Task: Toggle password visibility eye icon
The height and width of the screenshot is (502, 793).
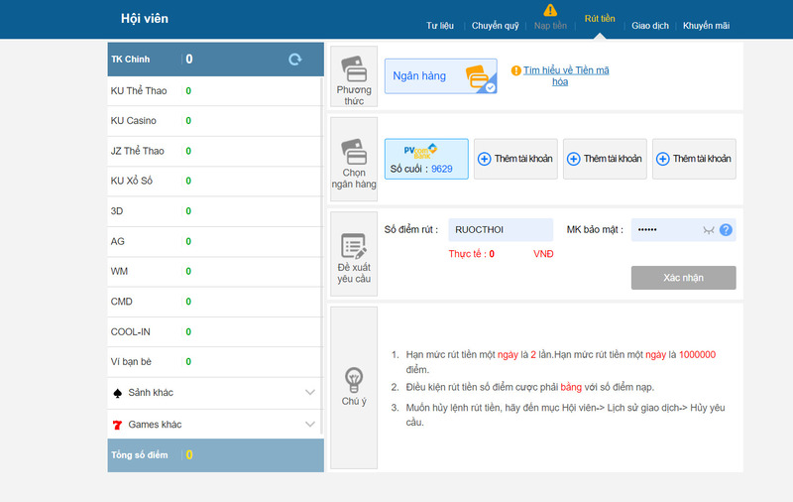Action: (708, 230)
